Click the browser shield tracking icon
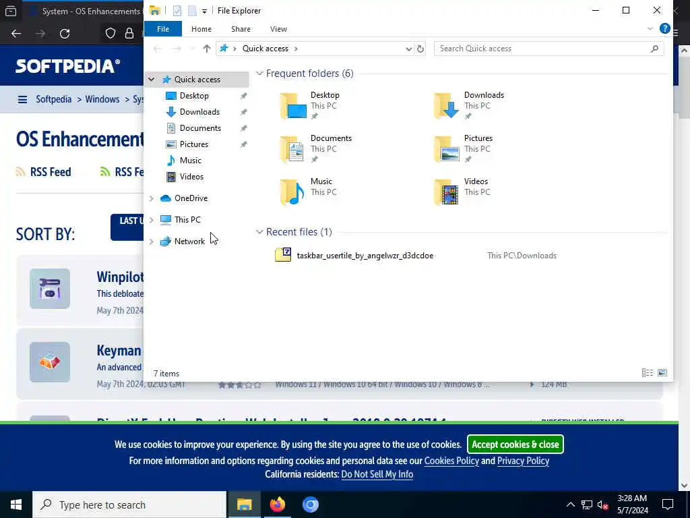690x518 pixels. 111,34
